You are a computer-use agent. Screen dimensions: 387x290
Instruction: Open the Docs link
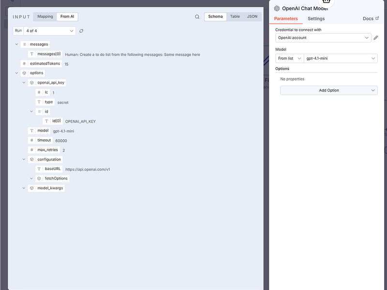point(371,19)
